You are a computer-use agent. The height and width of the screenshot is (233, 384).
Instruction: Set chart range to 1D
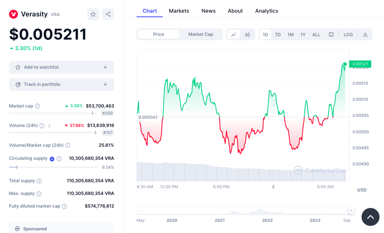coord(265,34)
